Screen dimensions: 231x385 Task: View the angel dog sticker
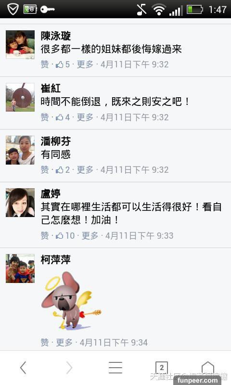click(x=71, y=300)
